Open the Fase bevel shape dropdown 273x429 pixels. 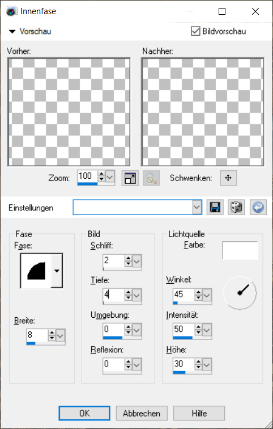(x=57, y=271)
